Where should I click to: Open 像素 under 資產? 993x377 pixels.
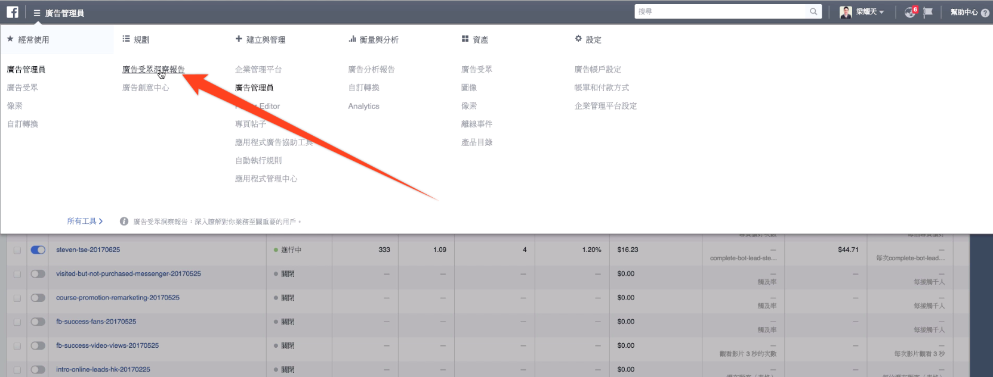click(469, 106)
